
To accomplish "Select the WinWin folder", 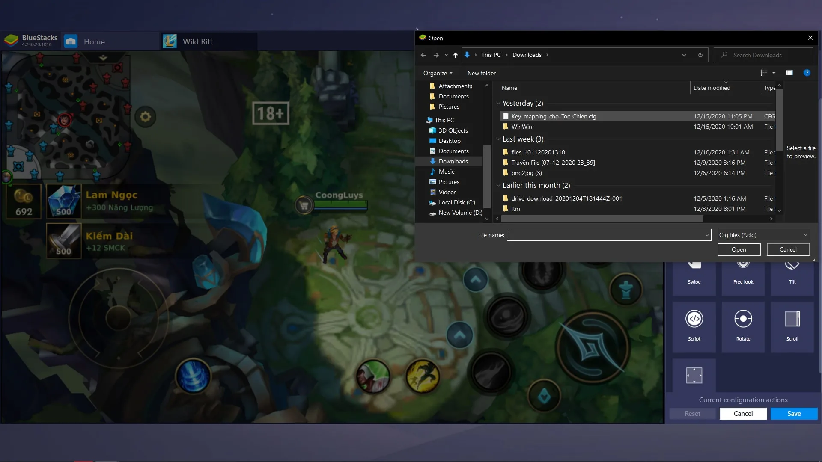I will click(x=637, y=127).
